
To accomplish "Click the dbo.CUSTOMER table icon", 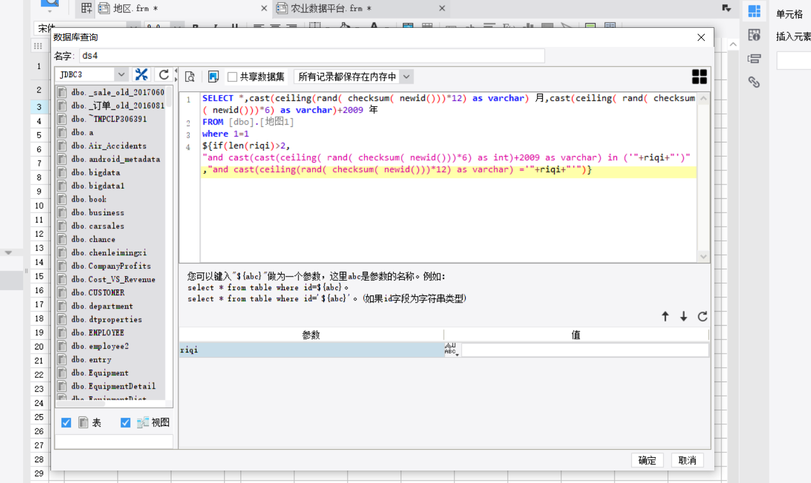I will click(62, 293).
